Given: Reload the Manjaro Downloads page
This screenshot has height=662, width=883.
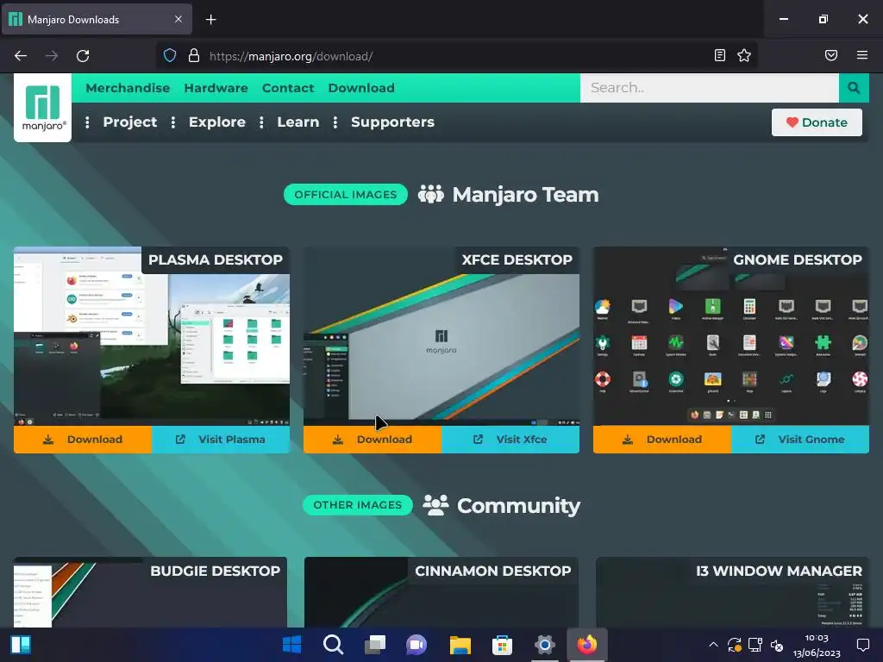Looking at the screenshot, I should point(83,56).
